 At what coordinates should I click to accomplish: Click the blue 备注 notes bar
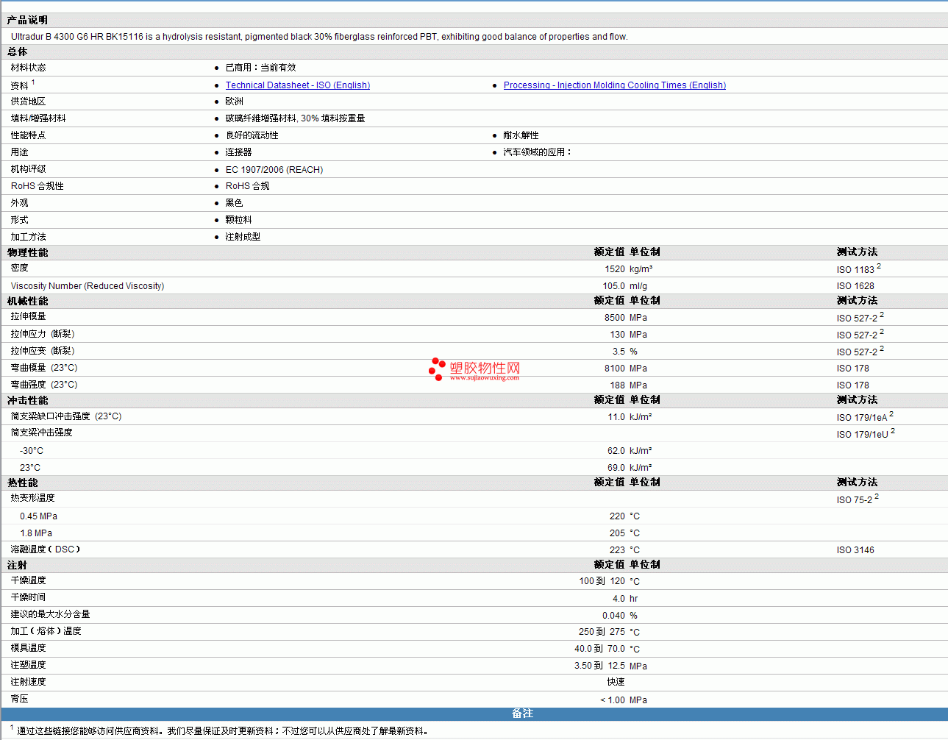coord(474,714)
